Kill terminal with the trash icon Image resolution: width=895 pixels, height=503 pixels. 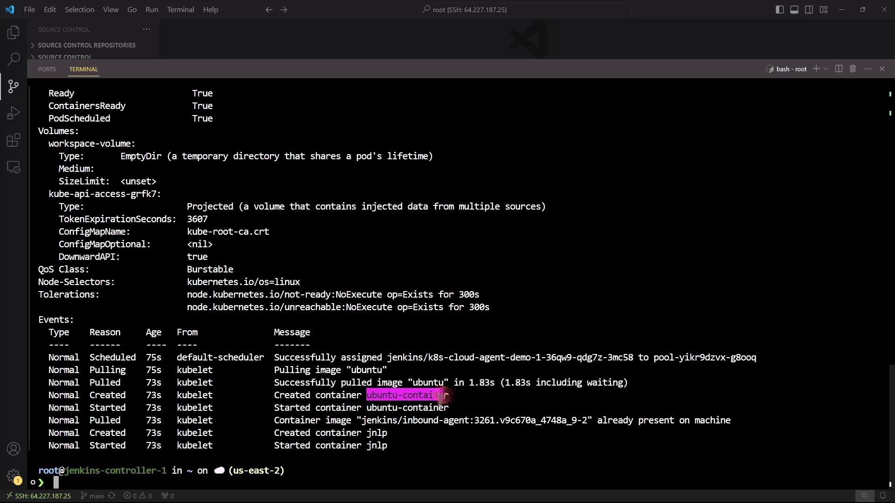tap(853, 69)
